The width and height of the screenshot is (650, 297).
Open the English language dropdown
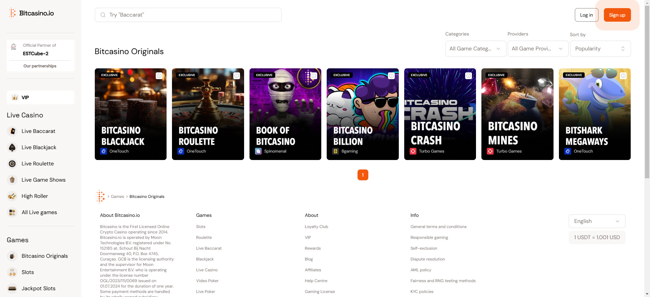pos(597,221)
